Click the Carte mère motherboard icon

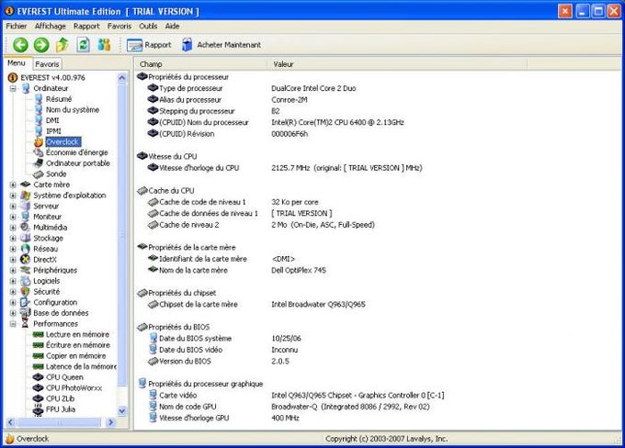point(26,185)
